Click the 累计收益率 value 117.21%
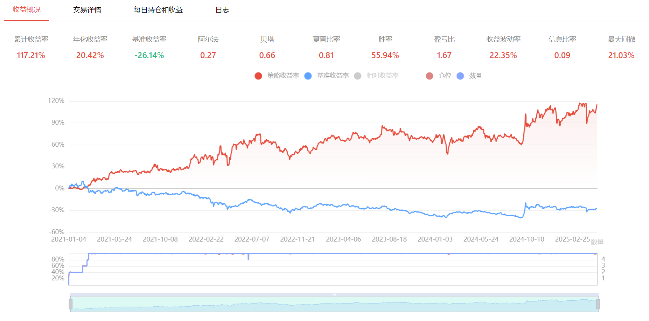This screenshot has height=321, width=649. (x=31, y=55)
